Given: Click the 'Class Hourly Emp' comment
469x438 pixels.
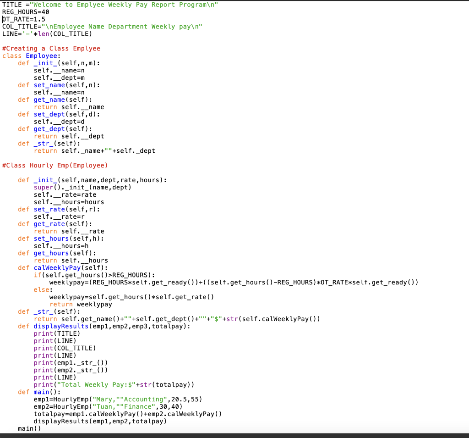Looking at the screenshot, I should click(x=55, y=165).
